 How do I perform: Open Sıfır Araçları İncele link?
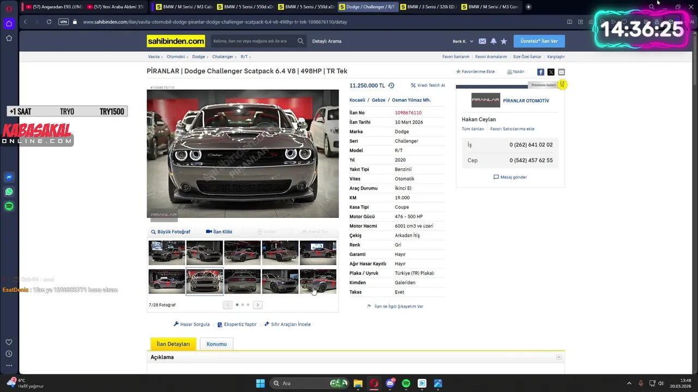click(287, 324)
